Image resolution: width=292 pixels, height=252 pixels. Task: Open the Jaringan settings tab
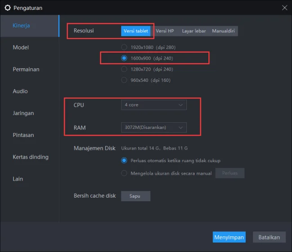(30, 113)
